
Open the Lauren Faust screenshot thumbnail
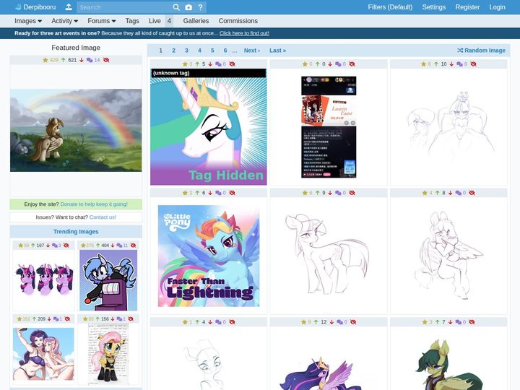[x=329, y=127]
